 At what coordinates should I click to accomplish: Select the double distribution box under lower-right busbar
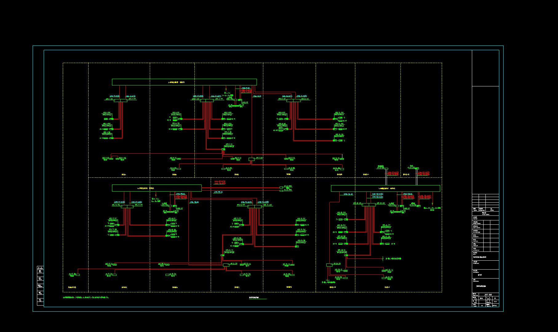[x=369, y=205]
